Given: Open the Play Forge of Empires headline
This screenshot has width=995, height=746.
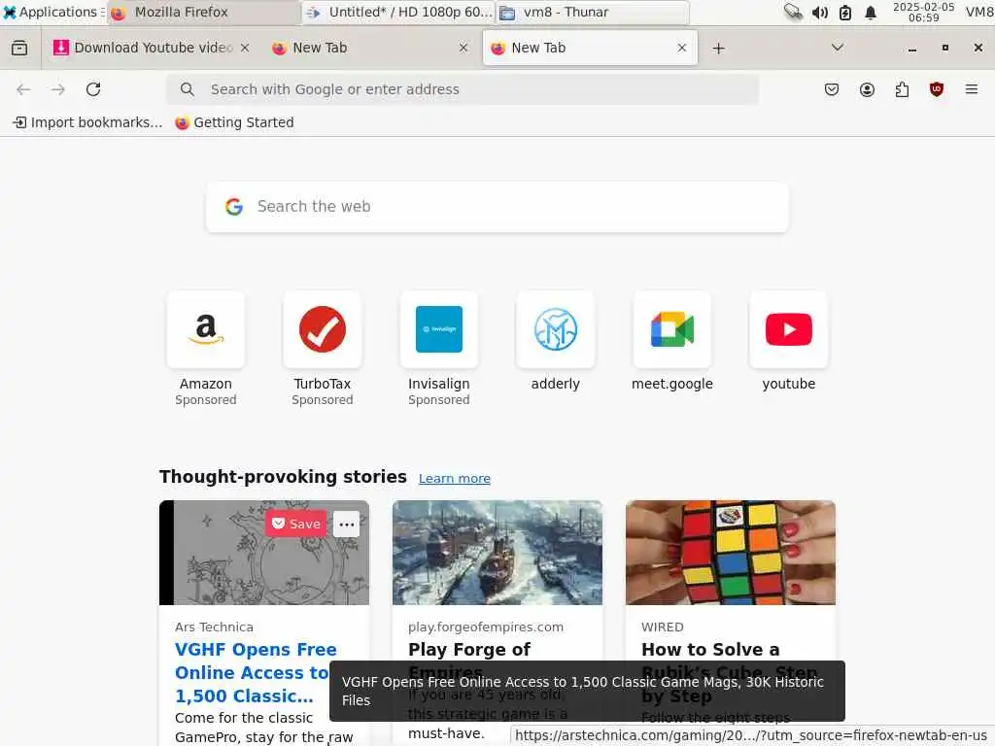Looking at the screenshot, I should [469, 650].
